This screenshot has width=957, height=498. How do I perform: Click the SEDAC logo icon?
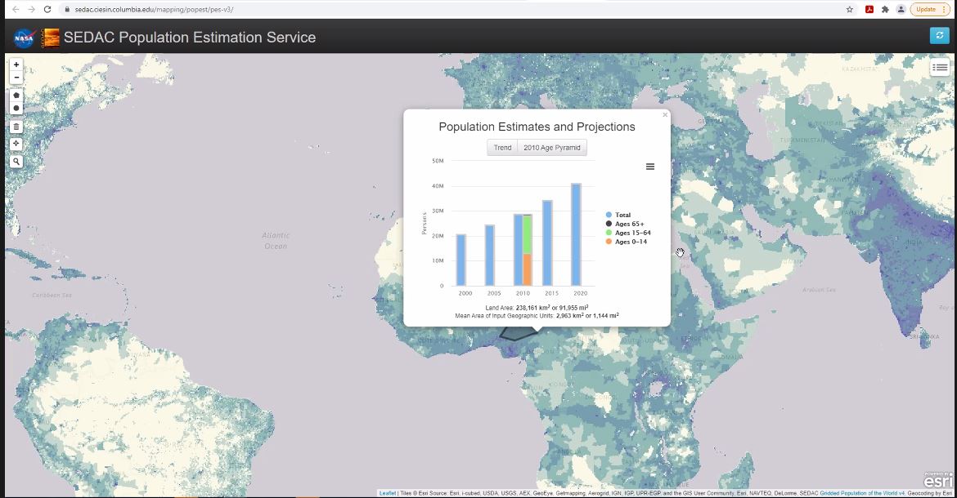click(x=50, y=38)
